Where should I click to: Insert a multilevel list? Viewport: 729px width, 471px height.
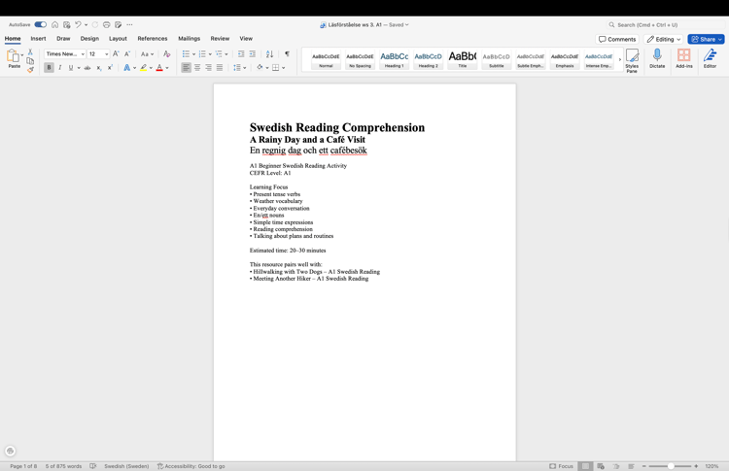pos(219,53)
